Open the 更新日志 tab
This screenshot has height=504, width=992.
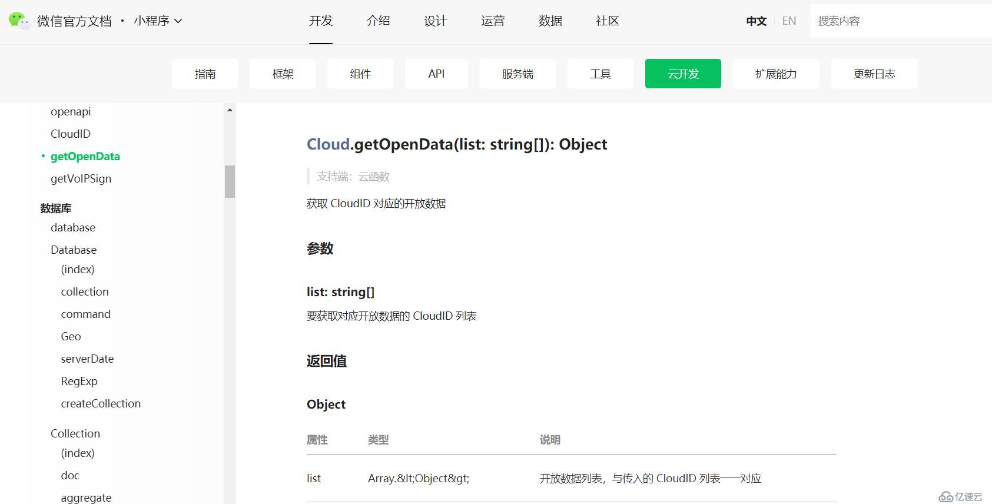pos(874,74)
